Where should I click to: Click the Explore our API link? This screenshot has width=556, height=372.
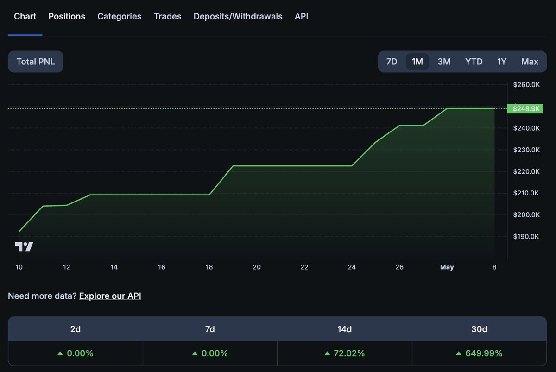(x=110, y=296)
